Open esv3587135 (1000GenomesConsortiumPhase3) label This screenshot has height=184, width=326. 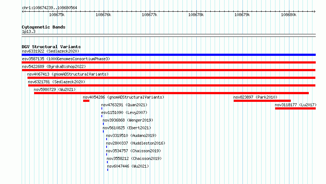(66, 59)
